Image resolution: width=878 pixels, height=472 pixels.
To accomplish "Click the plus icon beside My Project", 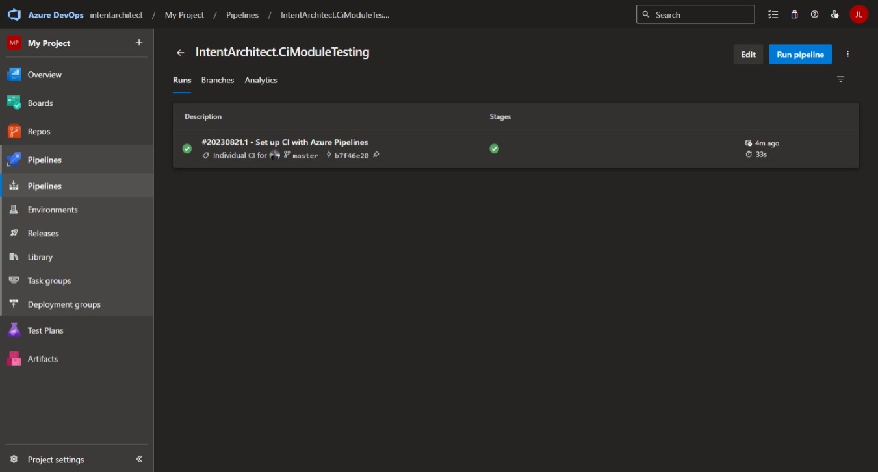I will tap(139, 42).
